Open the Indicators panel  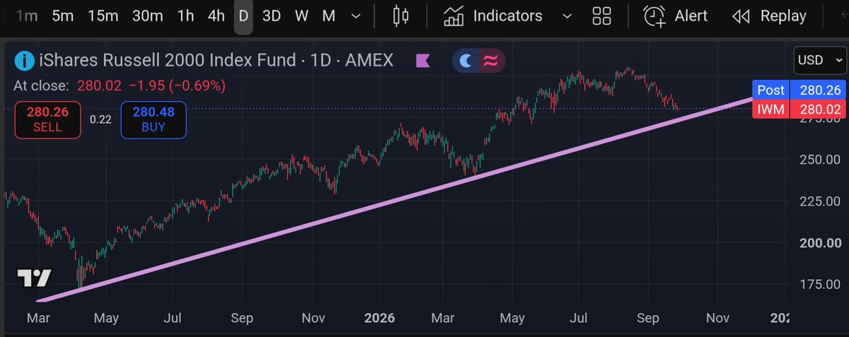[x=494, y=16]
